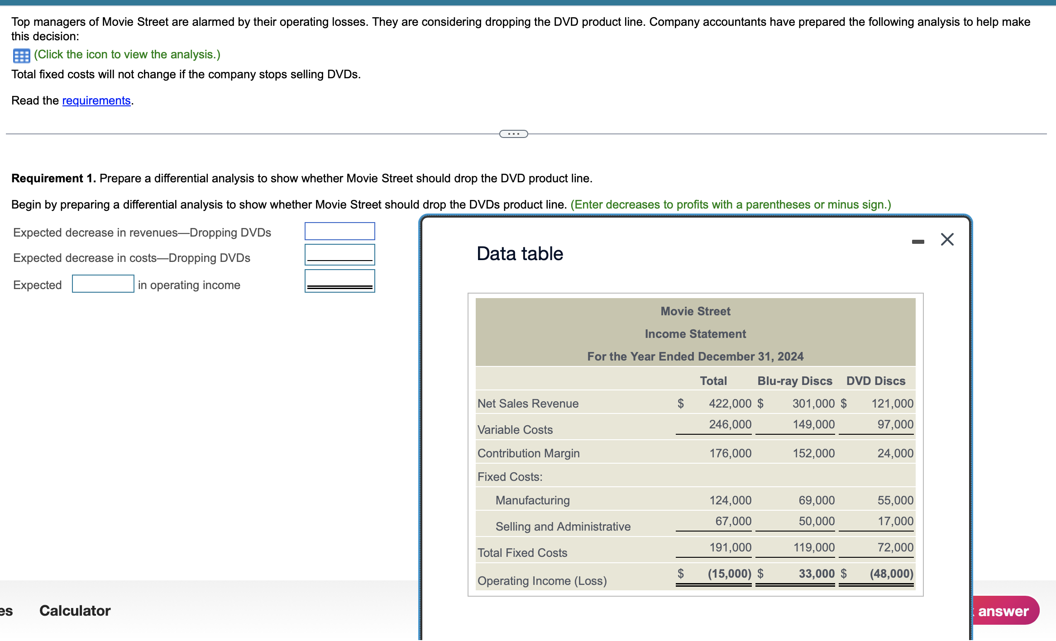Click the Contribution Margin row label
1056x641 pixels.
[x=528, y=453]
